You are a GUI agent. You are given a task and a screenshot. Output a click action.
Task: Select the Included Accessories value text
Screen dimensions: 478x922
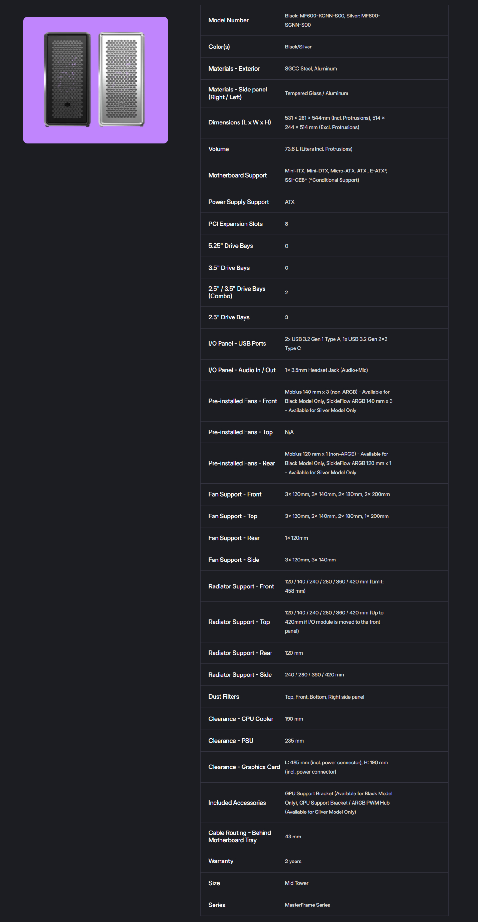pyautogui.click(x=338, y=803)
